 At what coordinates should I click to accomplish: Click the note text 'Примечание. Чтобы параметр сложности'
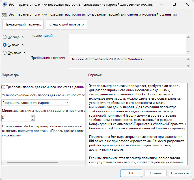pyautogui.click(x=44, y=131)
